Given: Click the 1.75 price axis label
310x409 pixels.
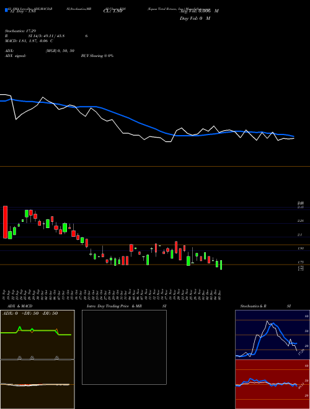Looking at the screenshot, I should point(301,262).
